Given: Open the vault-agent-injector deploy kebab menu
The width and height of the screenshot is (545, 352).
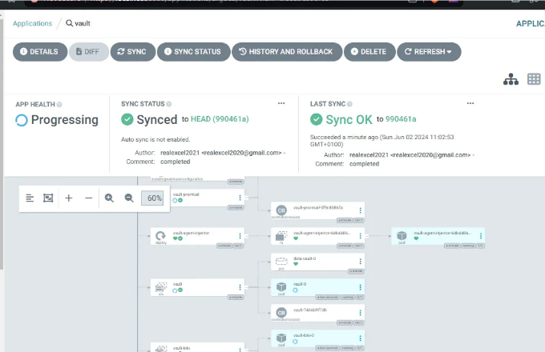Looking at the screenshot, I should point(240,236).
